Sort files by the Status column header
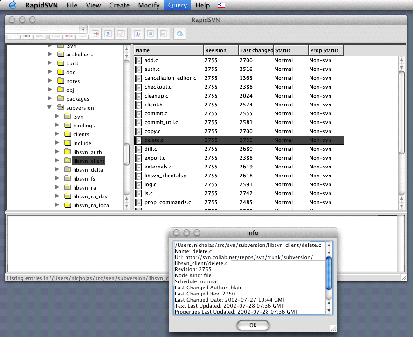This screenshot has width=413, height=337. click(x=291, y=50)
